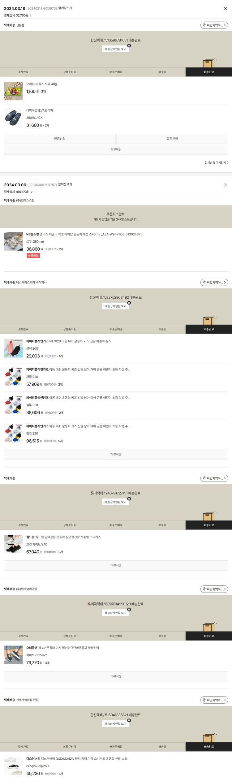Close the 2024.03.18 order entry
This screenshot has height=781, width=232.
[x=226, y=9]
